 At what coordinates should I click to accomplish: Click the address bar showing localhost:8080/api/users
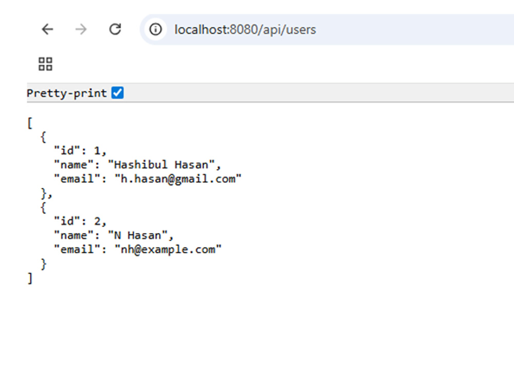click(x=328, y=29)
